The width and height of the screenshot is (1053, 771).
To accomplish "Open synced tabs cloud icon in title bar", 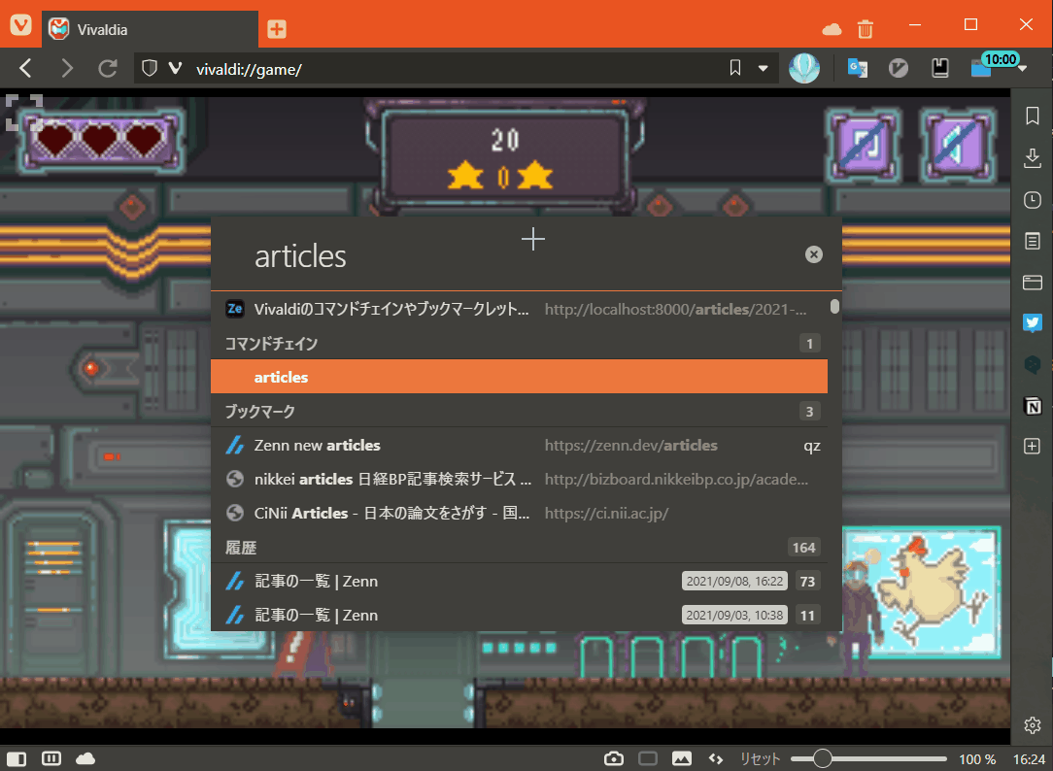I will 832,29.
